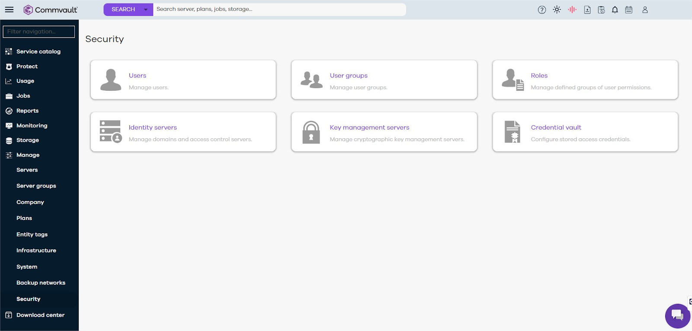Viewport: 692px width, 331px height.
Task: Expand the SEARCH dropdown arrow
Action: [x=146, y=10]
